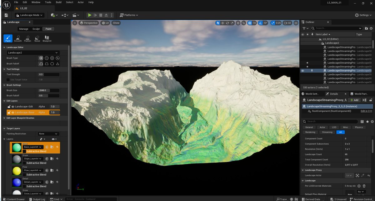The width and height of the screenshot is (375, 201).
Task: Choose the alpha brush type
Action: tap(47, 58)
